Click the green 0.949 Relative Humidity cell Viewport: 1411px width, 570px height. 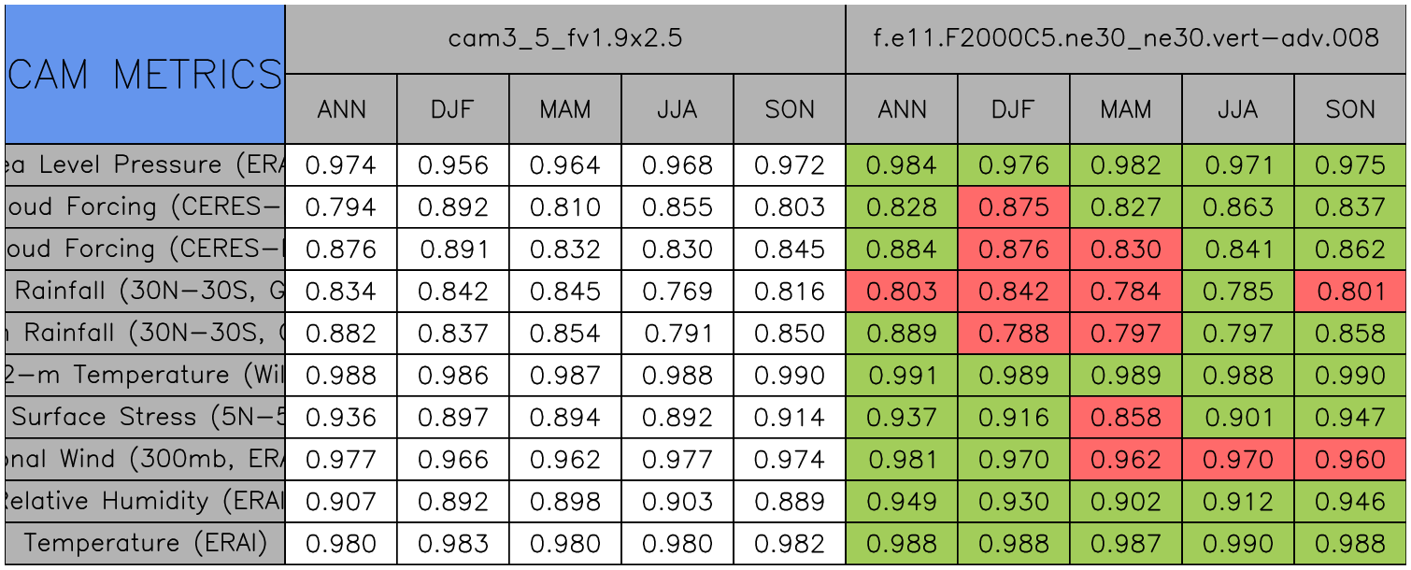[902, 502]
